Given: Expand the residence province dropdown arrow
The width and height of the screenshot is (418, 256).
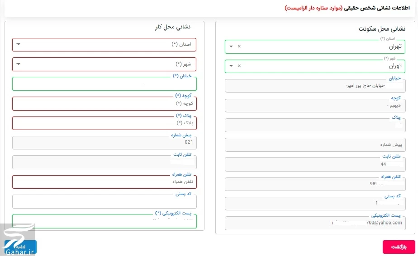Looking at the screenshot, I should pos(231,47).
